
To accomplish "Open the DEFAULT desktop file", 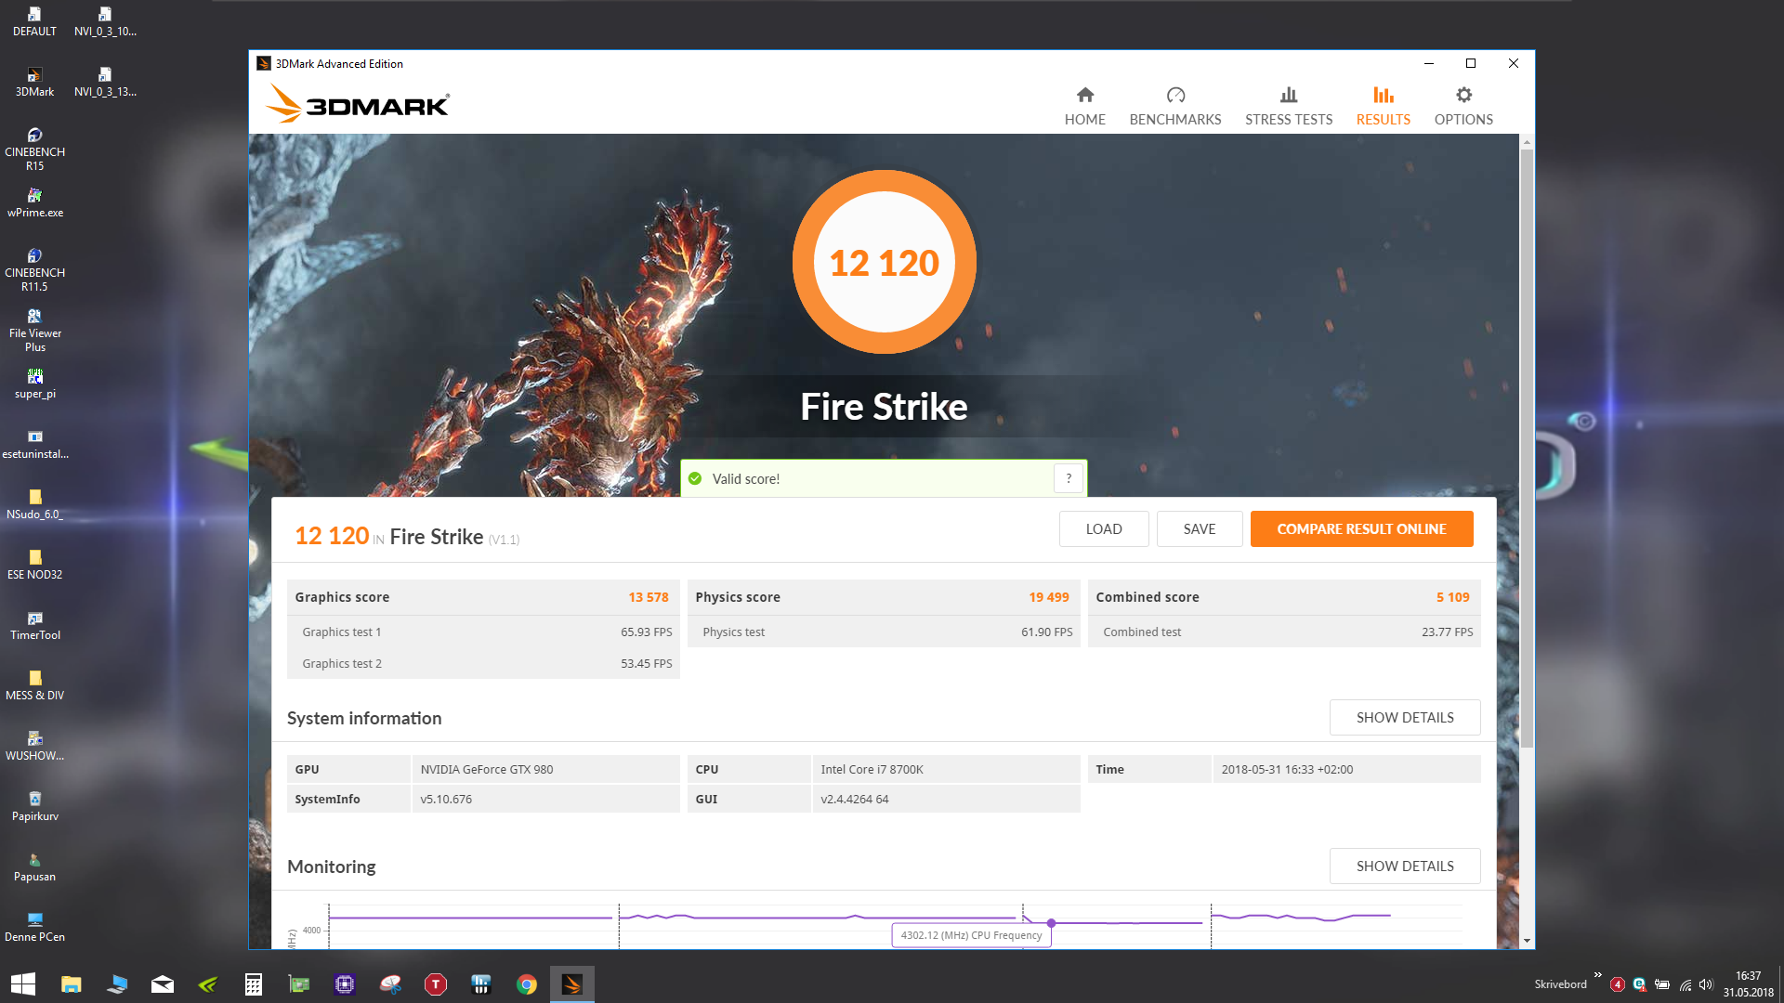I will tap(34, 21).
